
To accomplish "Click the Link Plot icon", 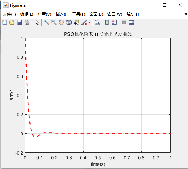I will pyautogui.click(x=97, y=22).
